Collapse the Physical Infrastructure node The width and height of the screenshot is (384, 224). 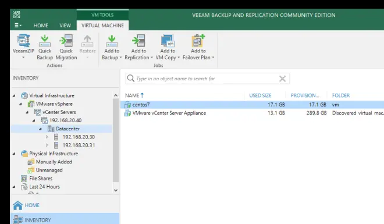pyautogui.click(x=14, y=154)
